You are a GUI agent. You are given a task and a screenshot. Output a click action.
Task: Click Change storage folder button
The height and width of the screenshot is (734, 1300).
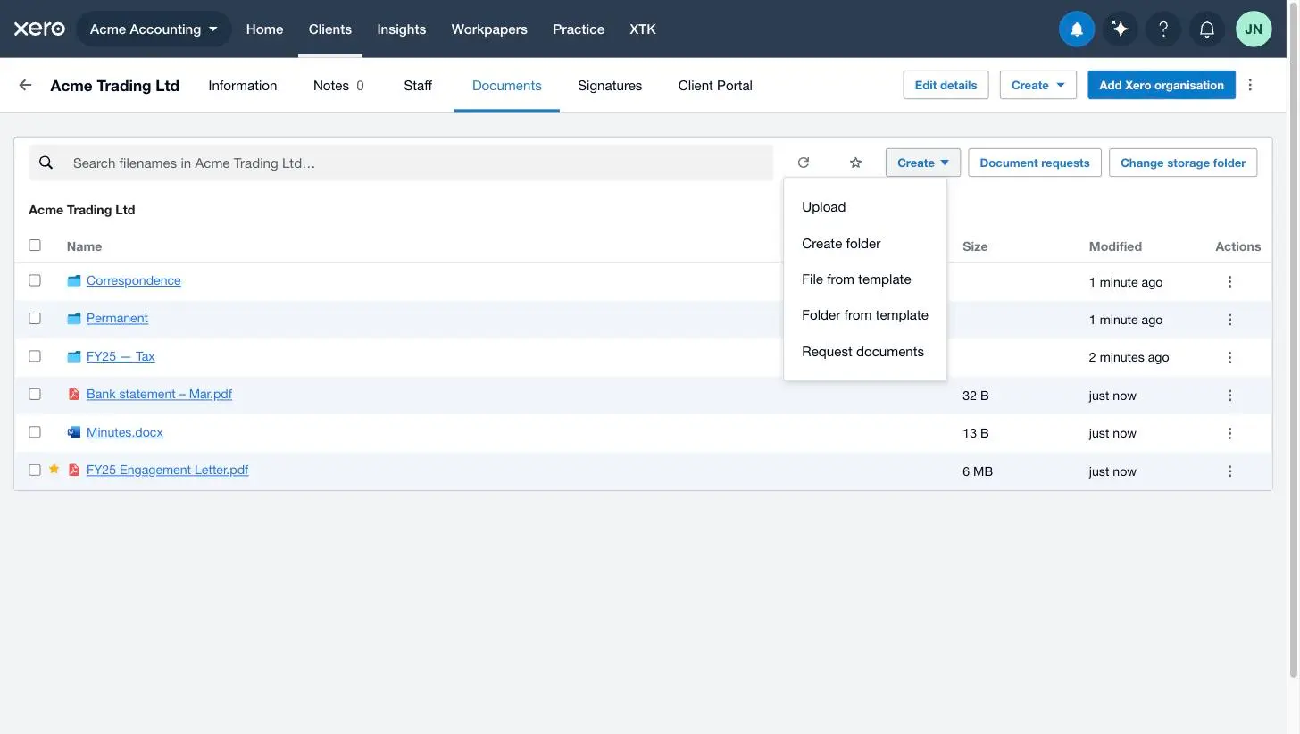point(1183,163)
